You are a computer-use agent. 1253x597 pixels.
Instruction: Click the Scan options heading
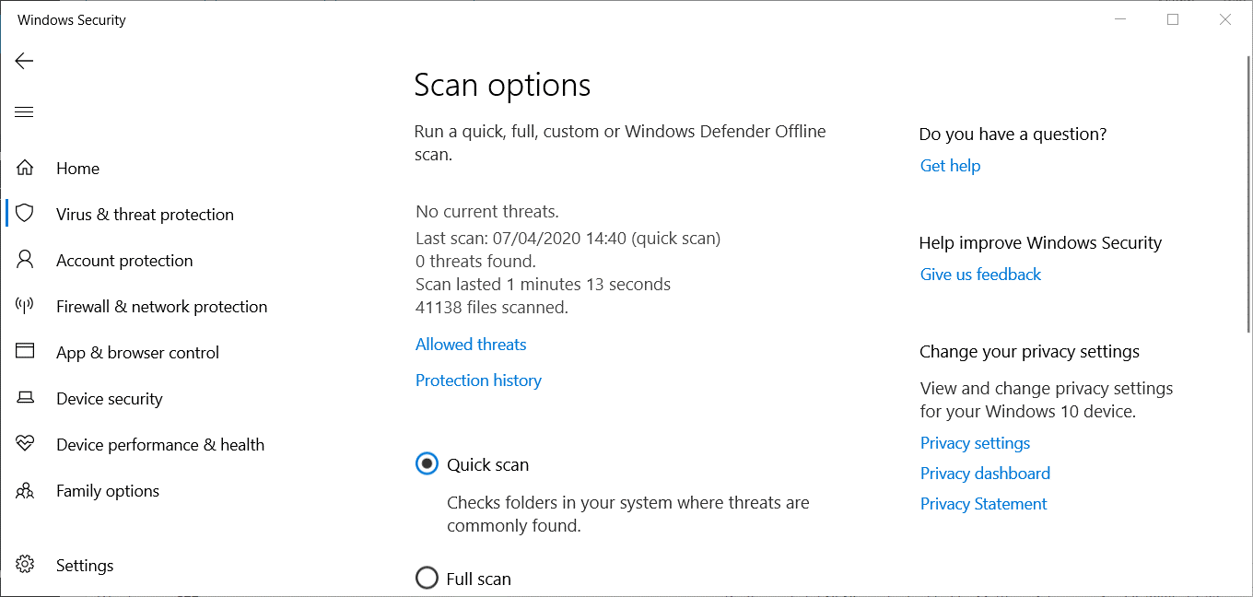(x=502, y=85)
